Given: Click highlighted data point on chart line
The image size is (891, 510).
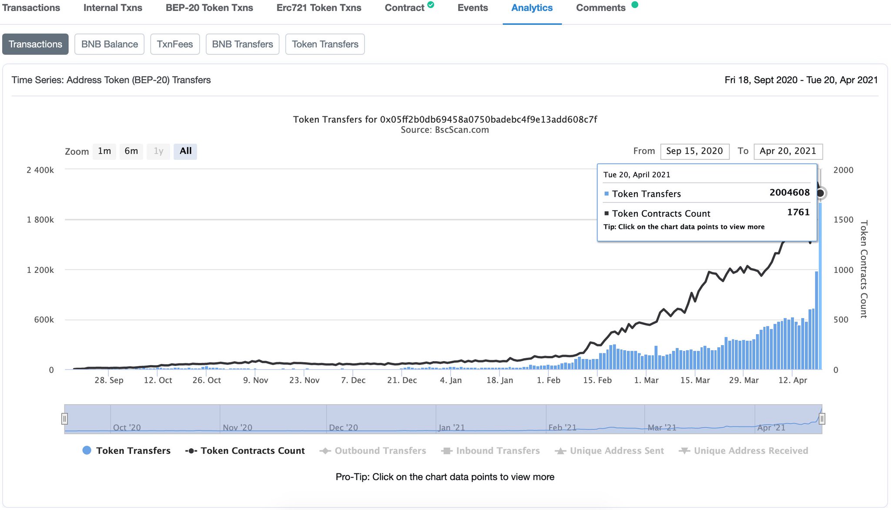Looking at the screenshot, I should click(821, 193).
